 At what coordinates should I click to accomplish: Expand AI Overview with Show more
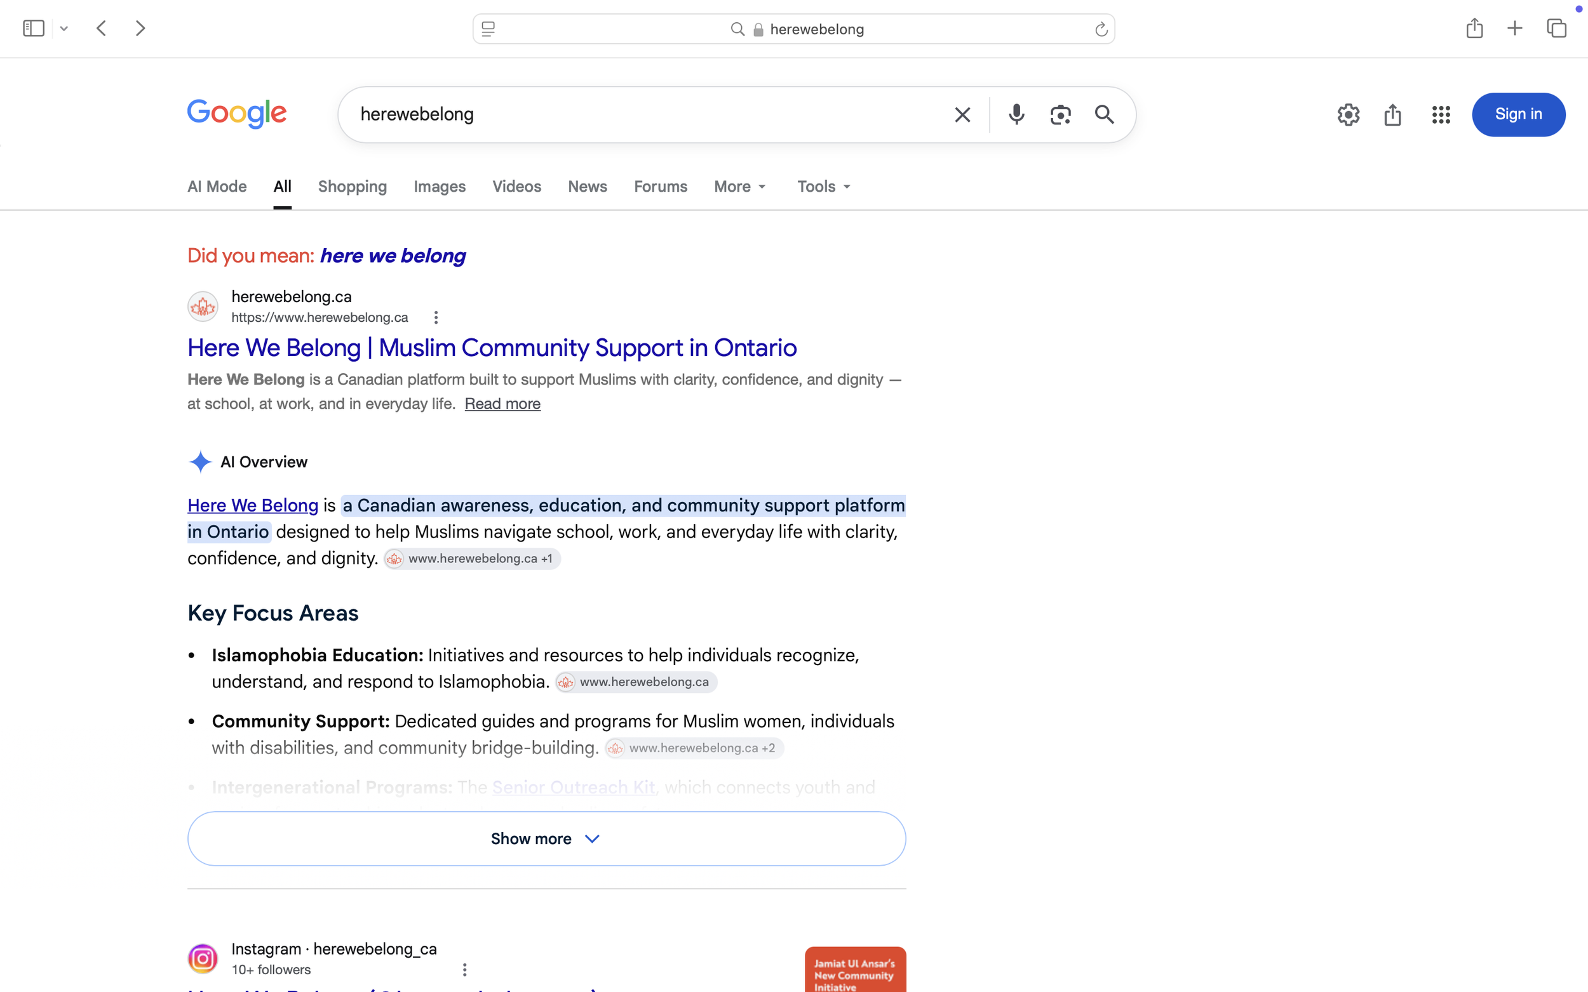tap(546, 839)
